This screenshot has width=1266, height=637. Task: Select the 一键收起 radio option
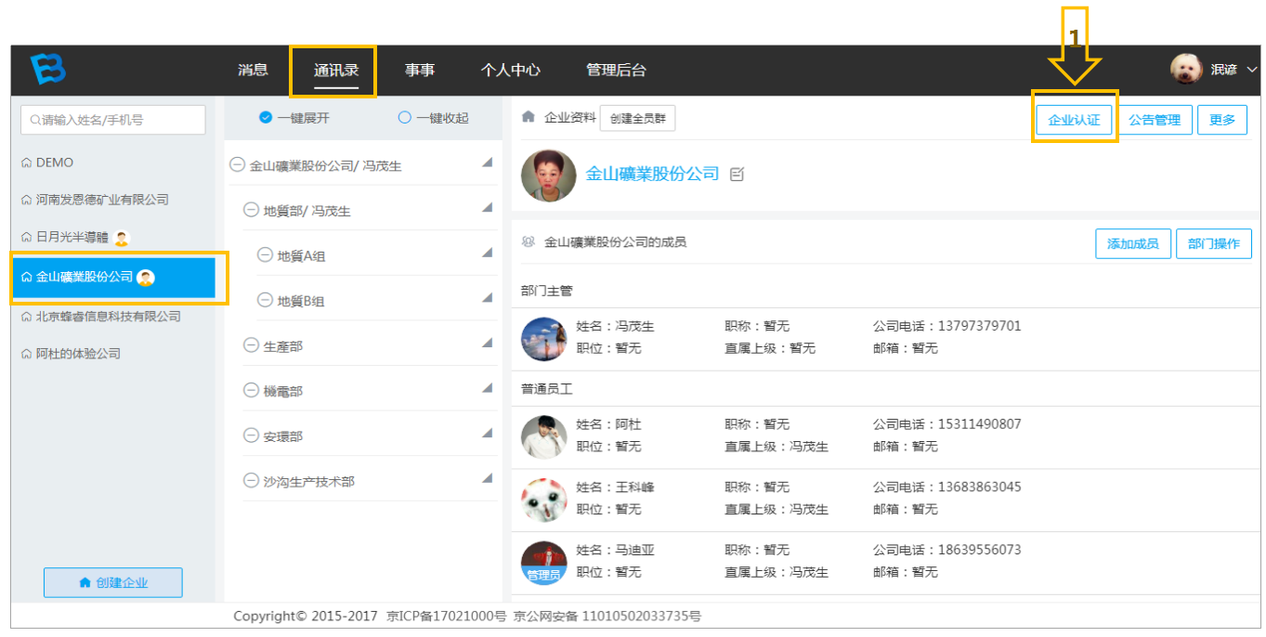(404, 117)
